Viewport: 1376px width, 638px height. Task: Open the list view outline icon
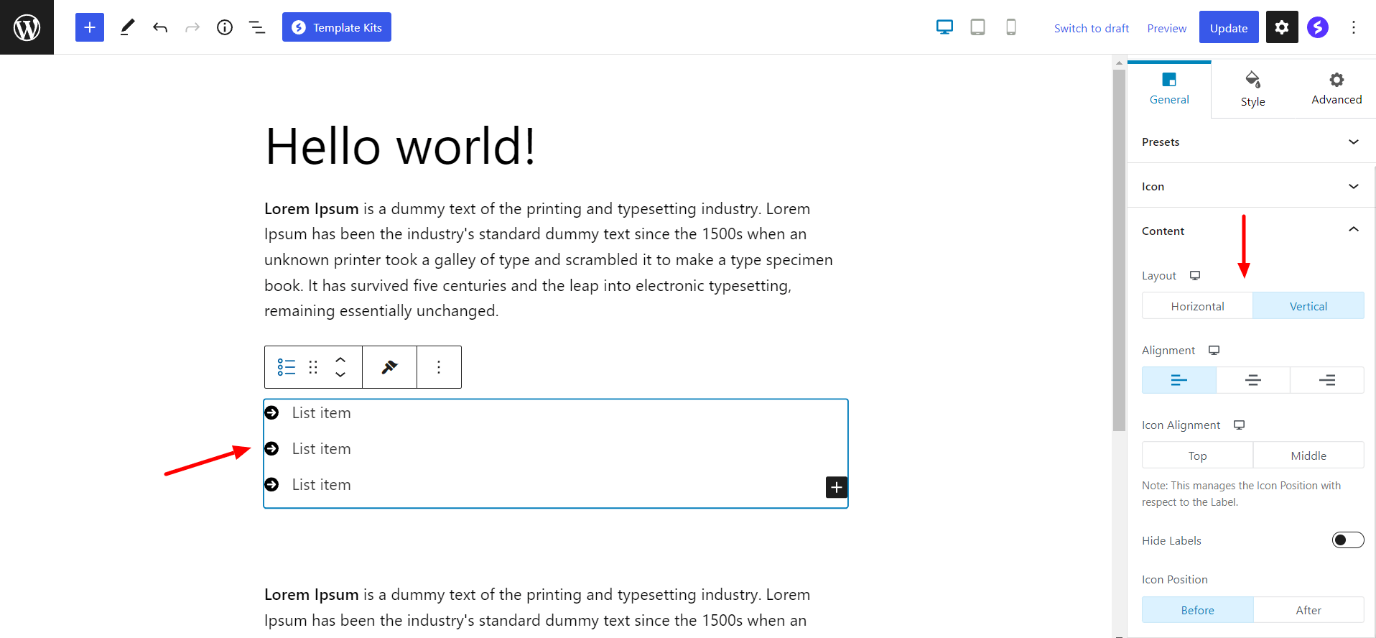pos(257,27)
